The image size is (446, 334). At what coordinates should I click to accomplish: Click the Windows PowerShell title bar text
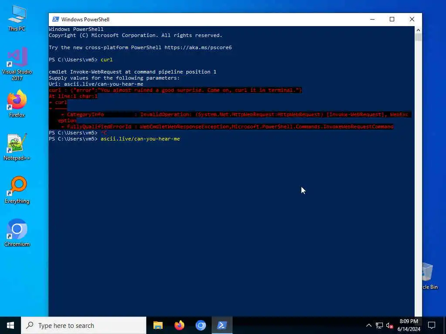[x=85, y=19]
